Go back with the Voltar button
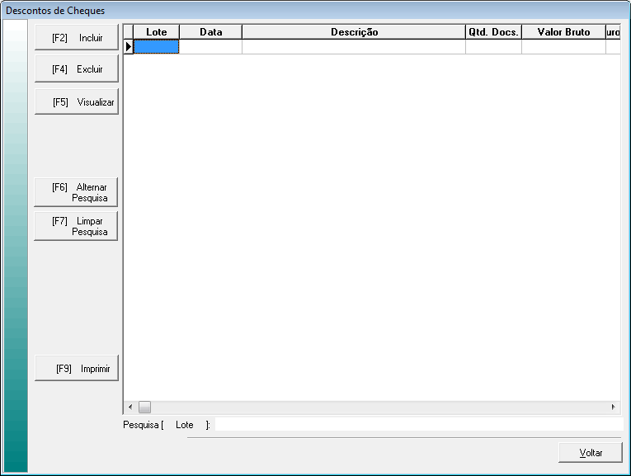The width and height of the screenshot is (631, 476). [590, 453]
